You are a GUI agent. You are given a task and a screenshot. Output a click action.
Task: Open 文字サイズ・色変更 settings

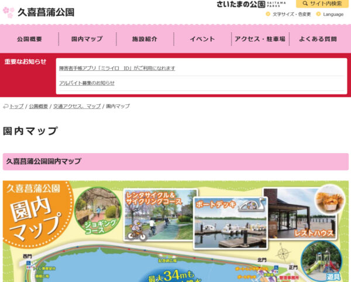(x=292, y=14)
